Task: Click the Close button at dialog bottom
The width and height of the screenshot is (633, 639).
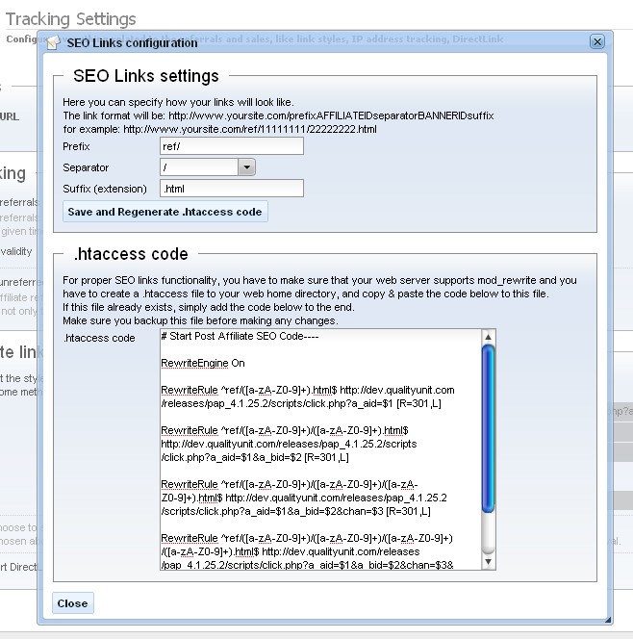Action: tap(72, 603)
